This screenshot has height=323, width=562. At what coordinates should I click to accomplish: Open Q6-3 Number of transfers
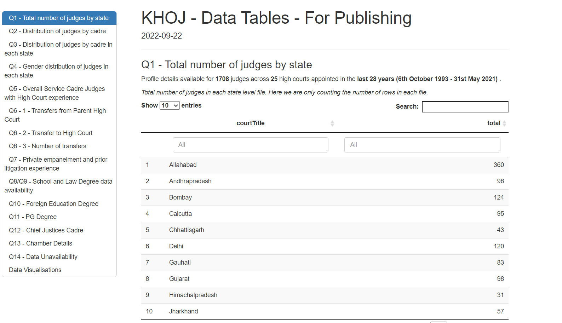click(x=47, y=146)
